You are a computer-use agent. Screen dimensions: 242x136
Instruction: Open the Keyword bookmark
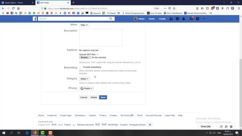click(x=95, y=13)
